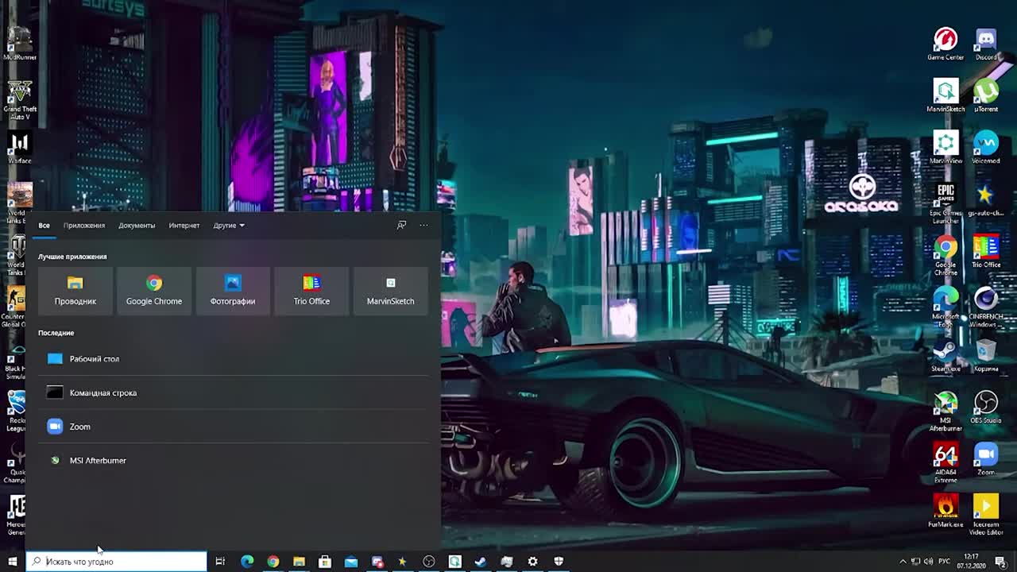1017x572 pixels.
Task: Open Zoom from the recent list
Action: click(x=233, y=427)
